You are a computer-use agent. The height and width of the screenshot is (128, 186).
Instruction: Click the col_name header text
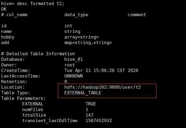pyautogui.click(x=17, y=15)
